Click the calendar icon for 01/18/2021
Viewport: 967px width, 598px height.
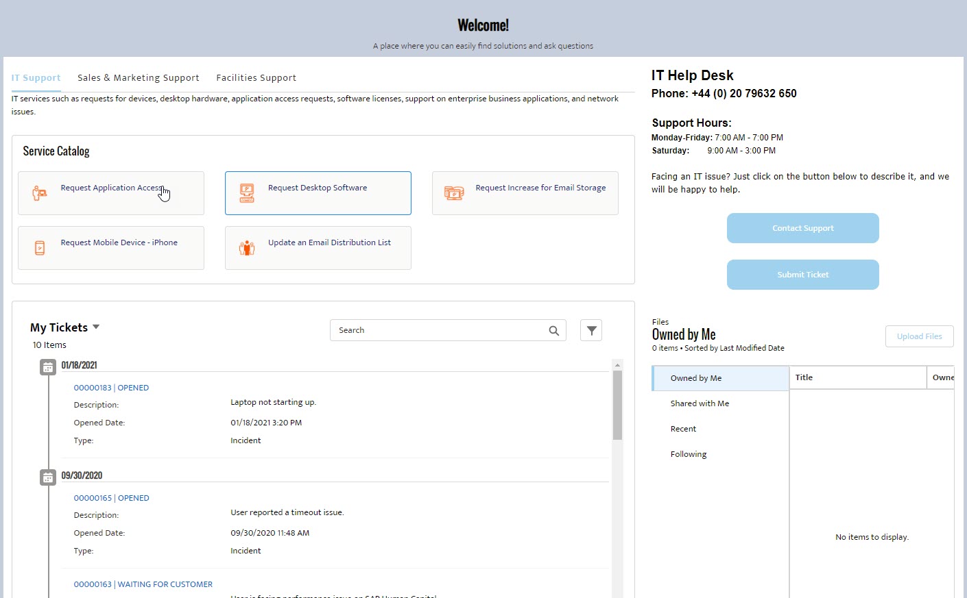(x=48, y=368)
